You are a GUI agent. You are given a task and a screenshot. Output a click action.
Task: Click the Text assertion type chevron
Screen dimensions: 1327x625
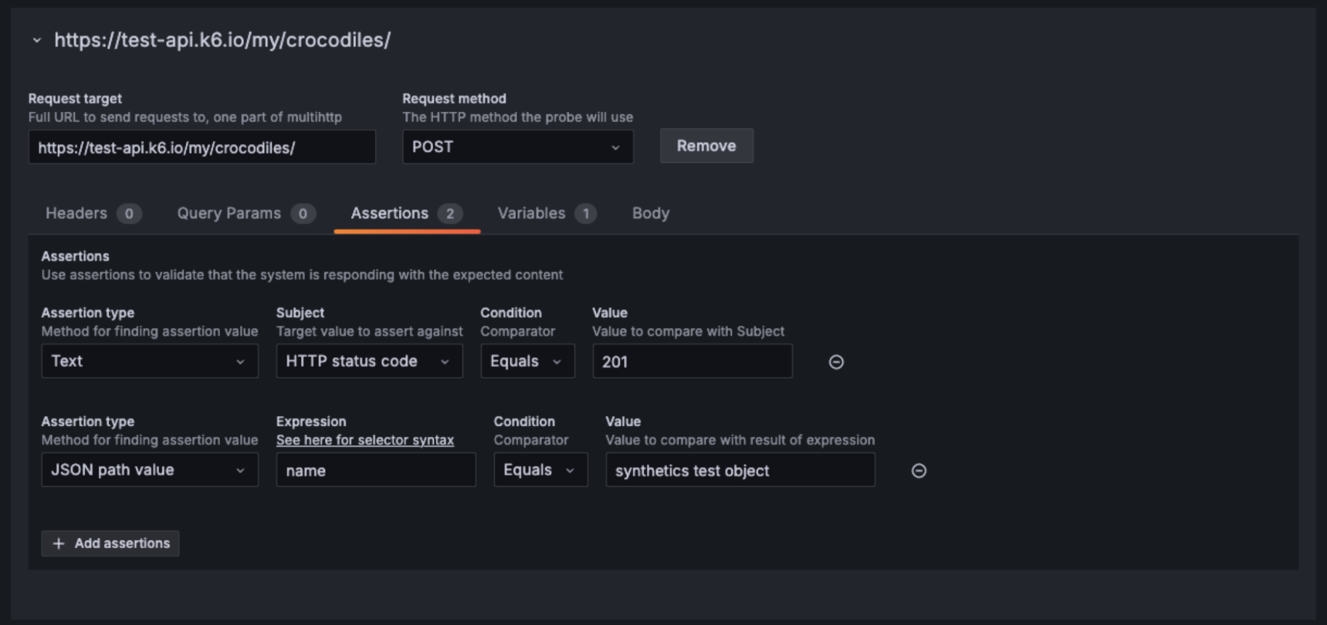tap(241, 361)
